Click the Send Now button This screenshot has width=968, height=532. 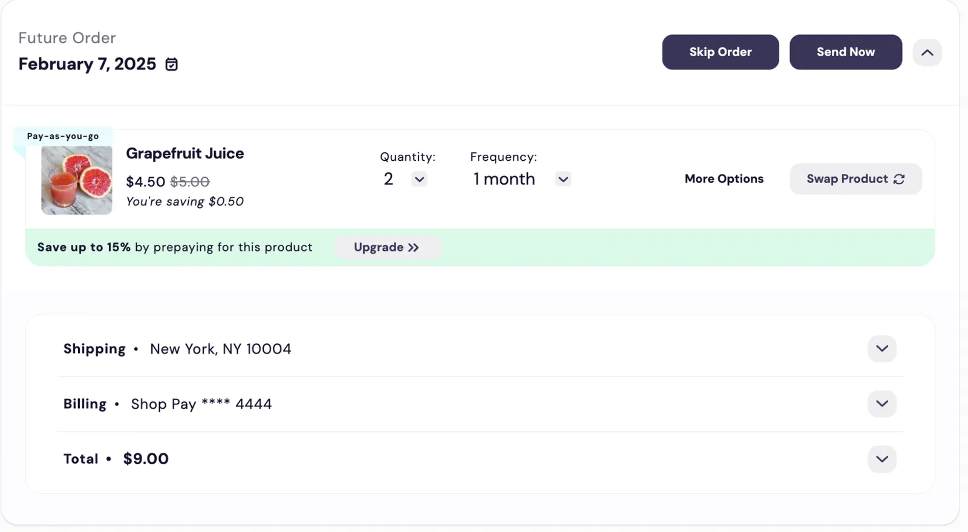click(x=846, y=52)
